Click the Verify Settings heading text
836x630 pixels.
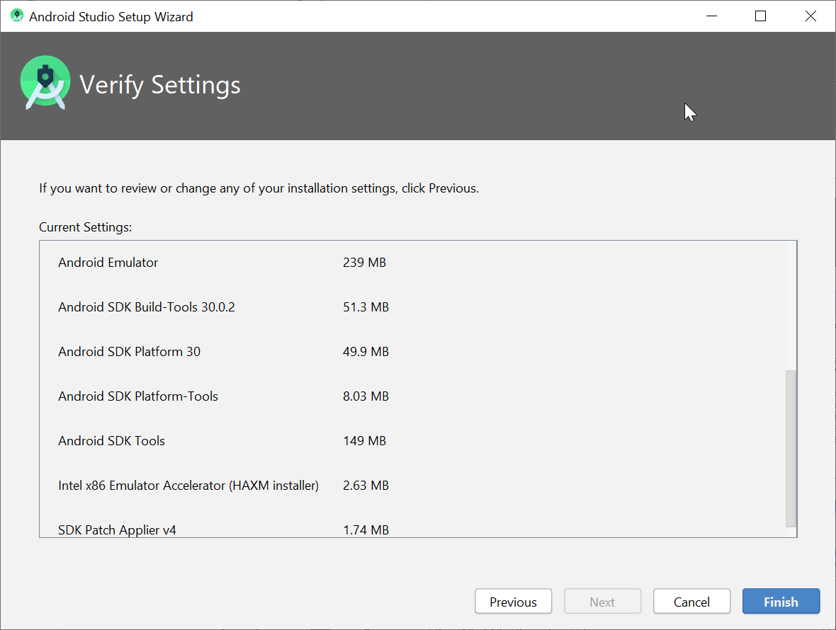click(161, 84)
